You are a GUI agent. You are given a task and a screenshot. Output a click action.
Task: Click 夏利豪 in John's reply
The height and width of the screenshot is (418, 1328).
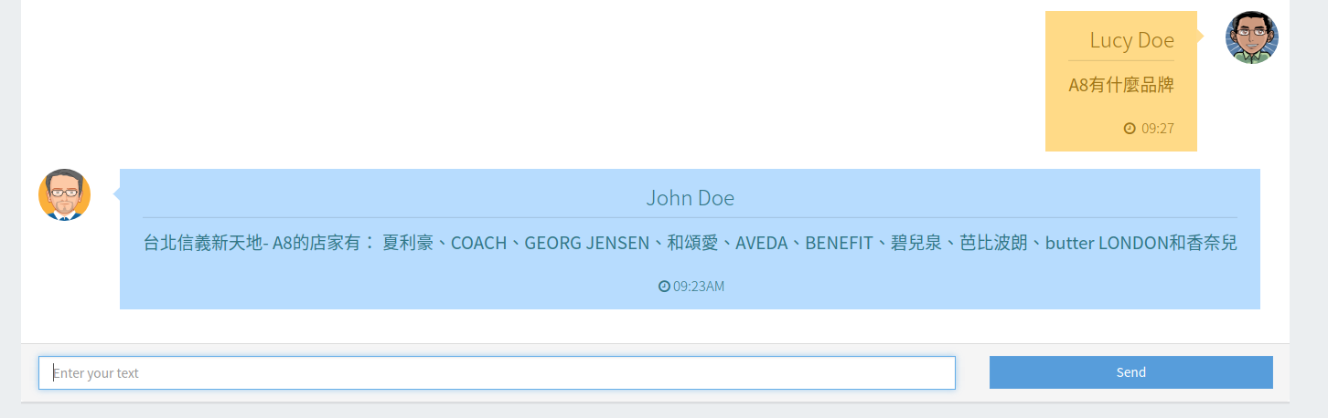(x=407, y=244)
